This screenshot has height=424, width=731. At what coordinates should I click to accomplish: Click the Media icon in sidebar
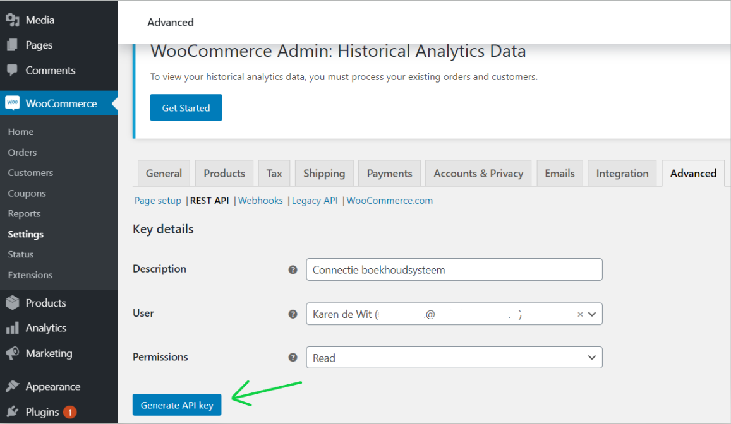13,20
